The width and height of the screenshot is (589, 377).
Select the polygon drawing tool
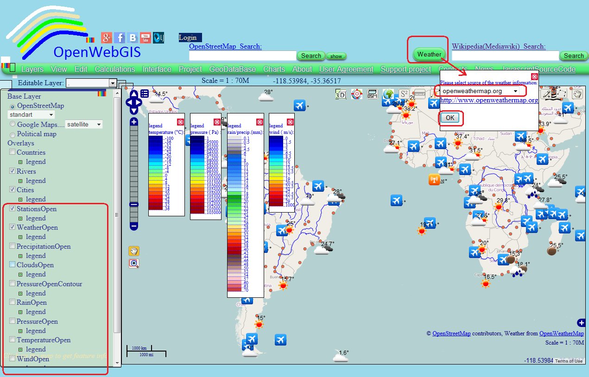tap(562, 93)
